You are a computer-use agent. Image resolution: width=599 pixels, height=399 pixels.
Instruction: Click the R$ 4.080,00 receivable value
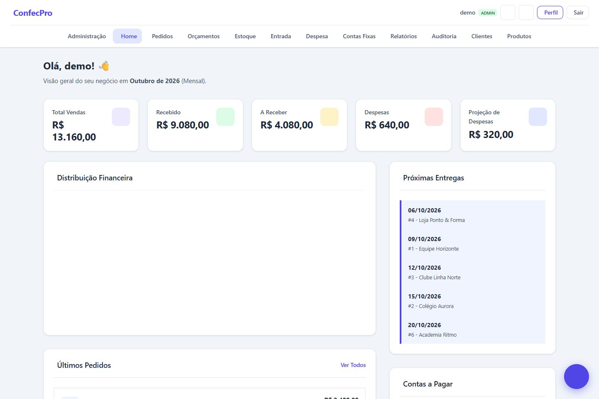(x=287, y=125)
